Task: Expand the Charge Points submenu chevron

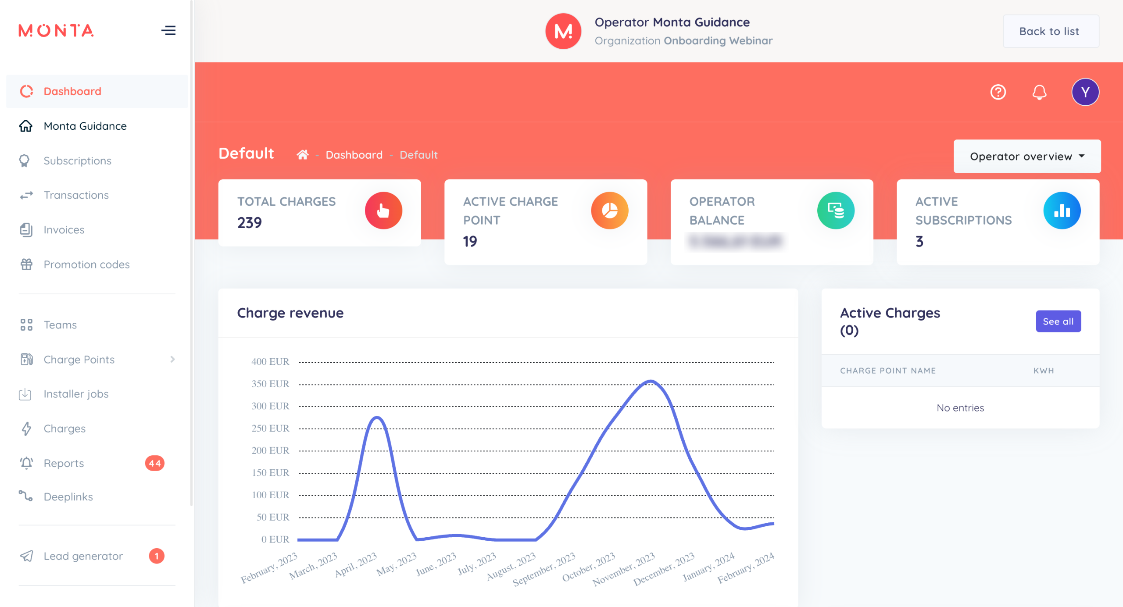Action: point(172,360)
